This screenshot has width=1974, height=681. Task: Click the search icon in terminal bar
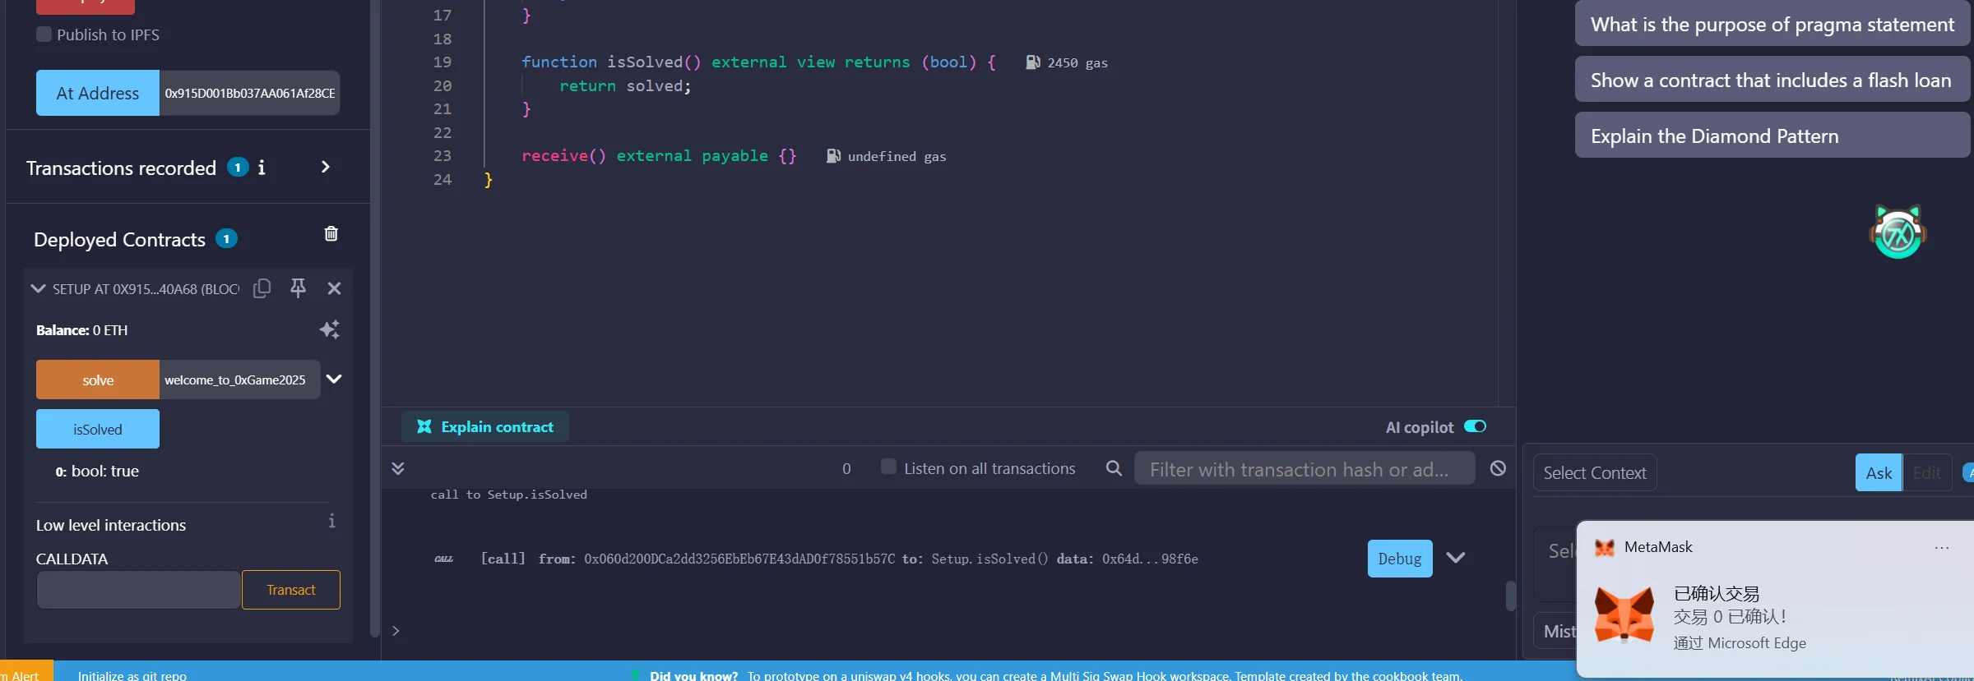1114,468
